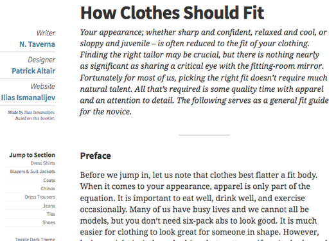The height and width of the screenshot is (241, 336).
Task: Click the horizontal divider above Preface
Action: [204, 135]
